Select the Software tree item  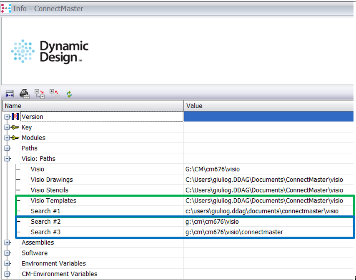35,253
